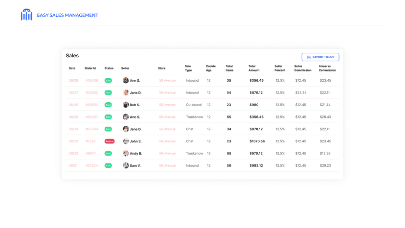
Task: Click Ann S. avatar in order #53457 row
Action: point(126,117)
